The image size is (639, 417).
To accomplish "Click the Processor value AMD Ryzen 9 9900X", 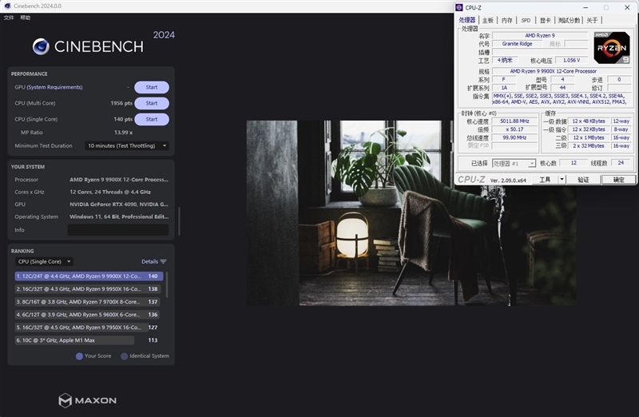I will 118,180.
